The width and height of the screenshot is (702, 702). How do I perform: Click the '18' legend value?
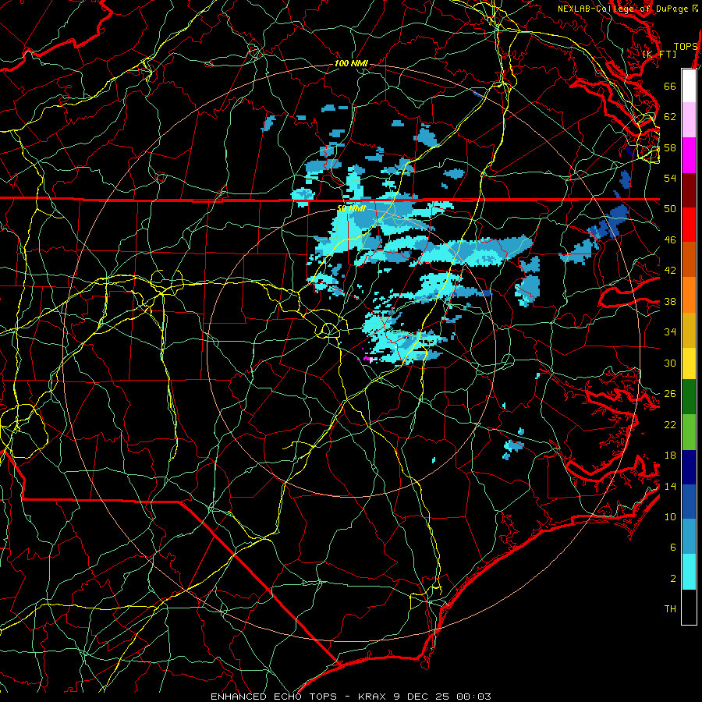tap(670, 456)
